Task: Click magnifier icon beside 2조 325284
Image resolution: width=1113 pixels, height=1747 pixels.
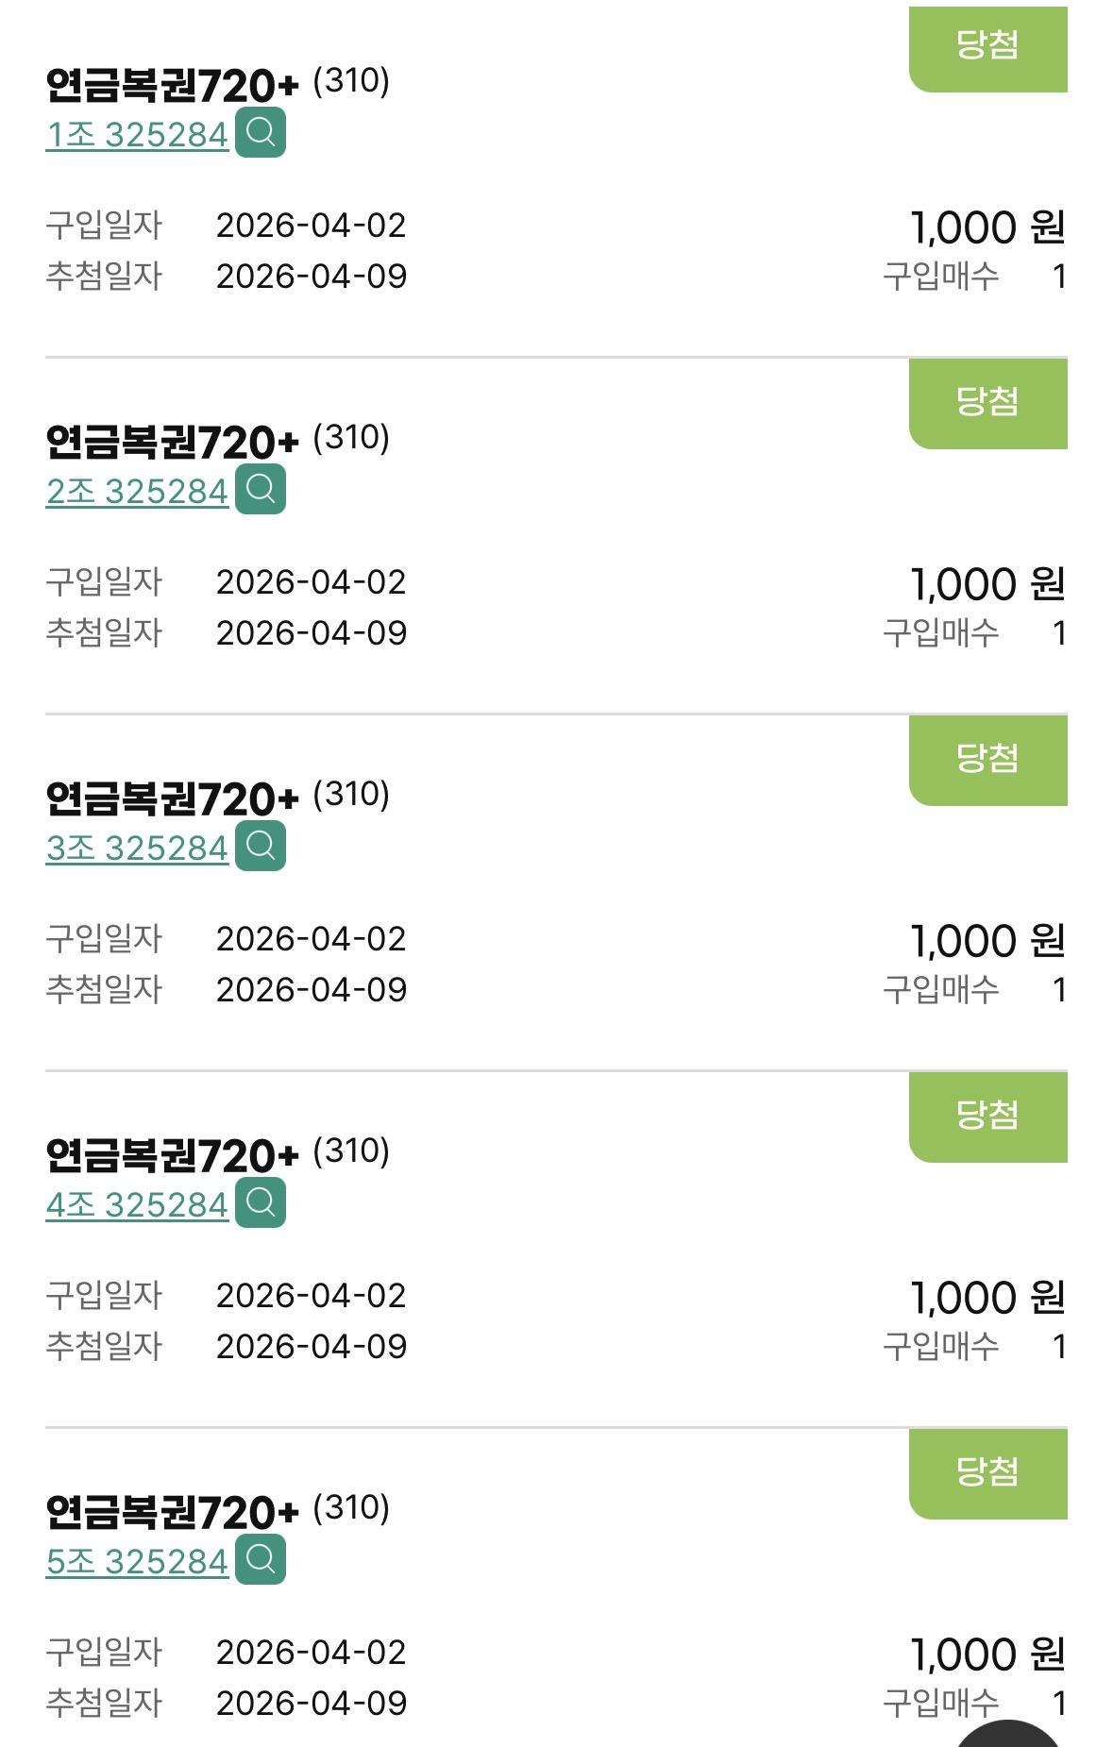Action: (261, 490)
